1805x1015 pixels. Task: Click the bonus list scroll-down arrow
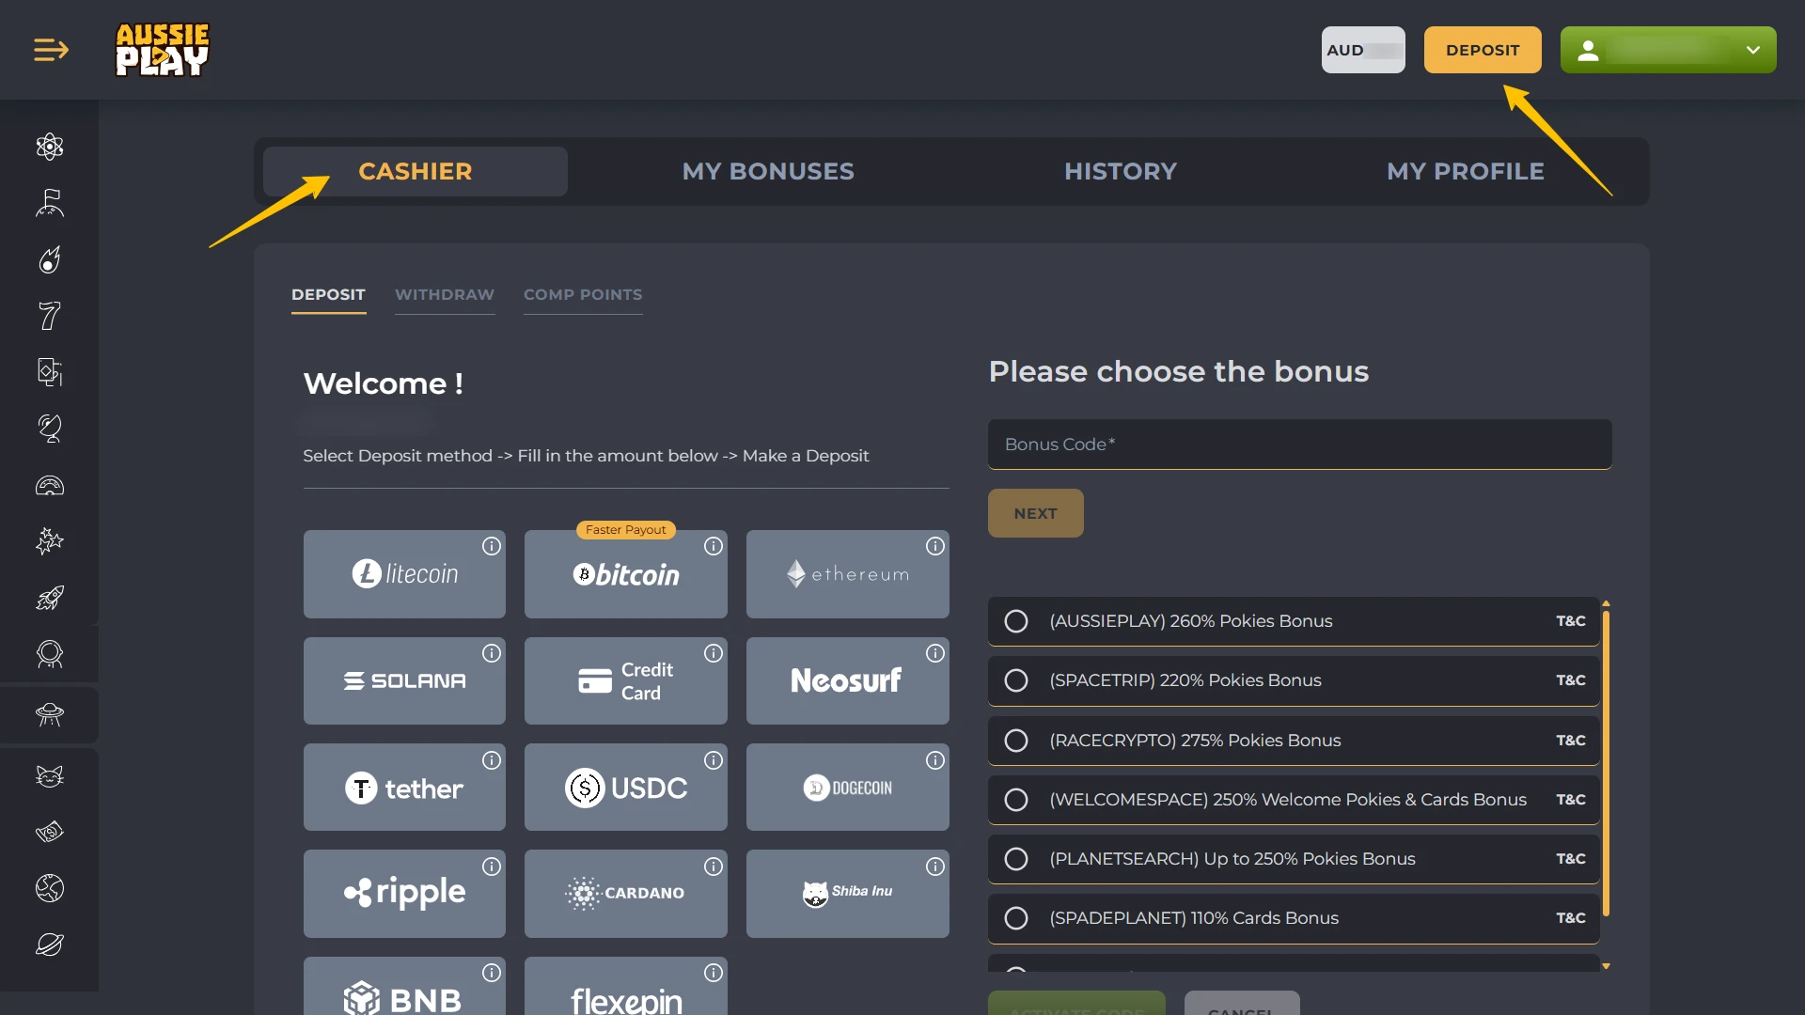[x=1606, y=966]
